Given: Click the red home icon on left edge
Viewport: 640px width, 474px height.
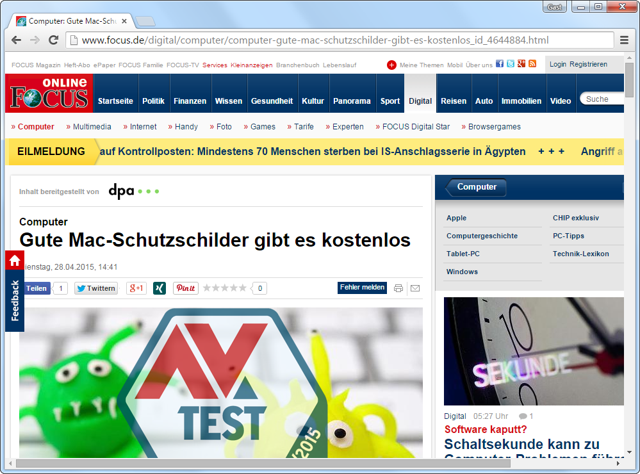Looking at the screenshot, I should 15,261.
